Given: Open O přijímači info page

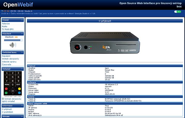Looking at the screenshot, I should click(x=7, y=109).
